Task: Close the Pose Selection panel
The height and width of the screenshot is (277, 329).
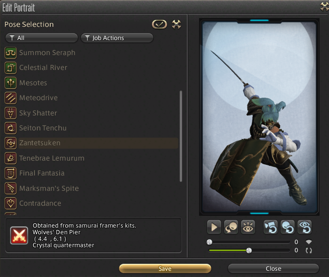Action: [176, 24]
